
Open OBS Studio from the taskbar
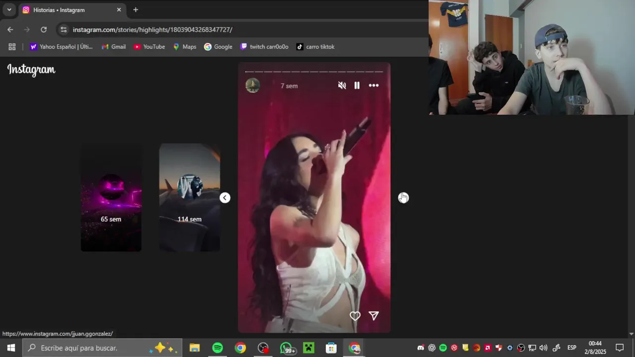263,348
